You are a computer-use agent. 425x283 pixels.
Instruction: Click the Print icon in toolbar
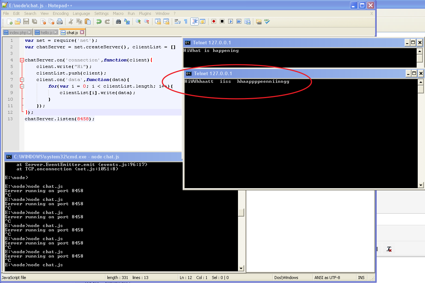pos(60,22)
